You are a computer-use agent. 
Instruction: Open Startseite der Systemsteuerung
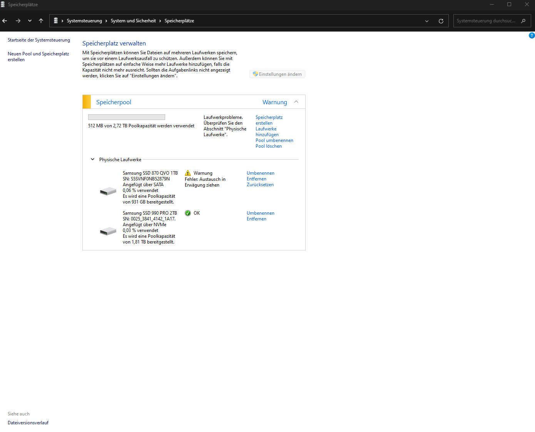coord(39,40)
